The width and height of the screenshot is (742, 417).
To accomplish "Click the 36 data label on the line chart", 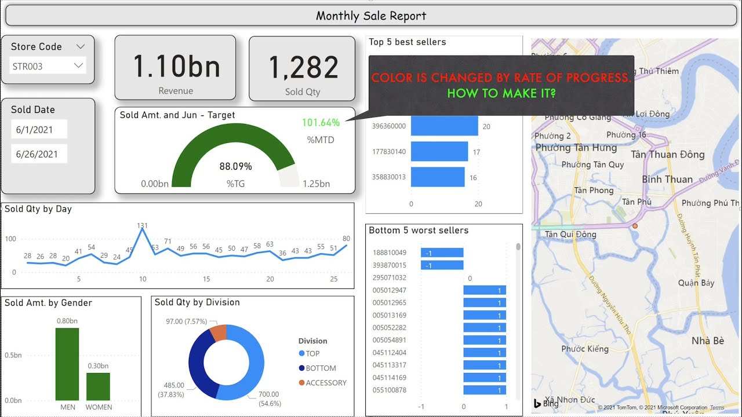I will pos(282,253).
